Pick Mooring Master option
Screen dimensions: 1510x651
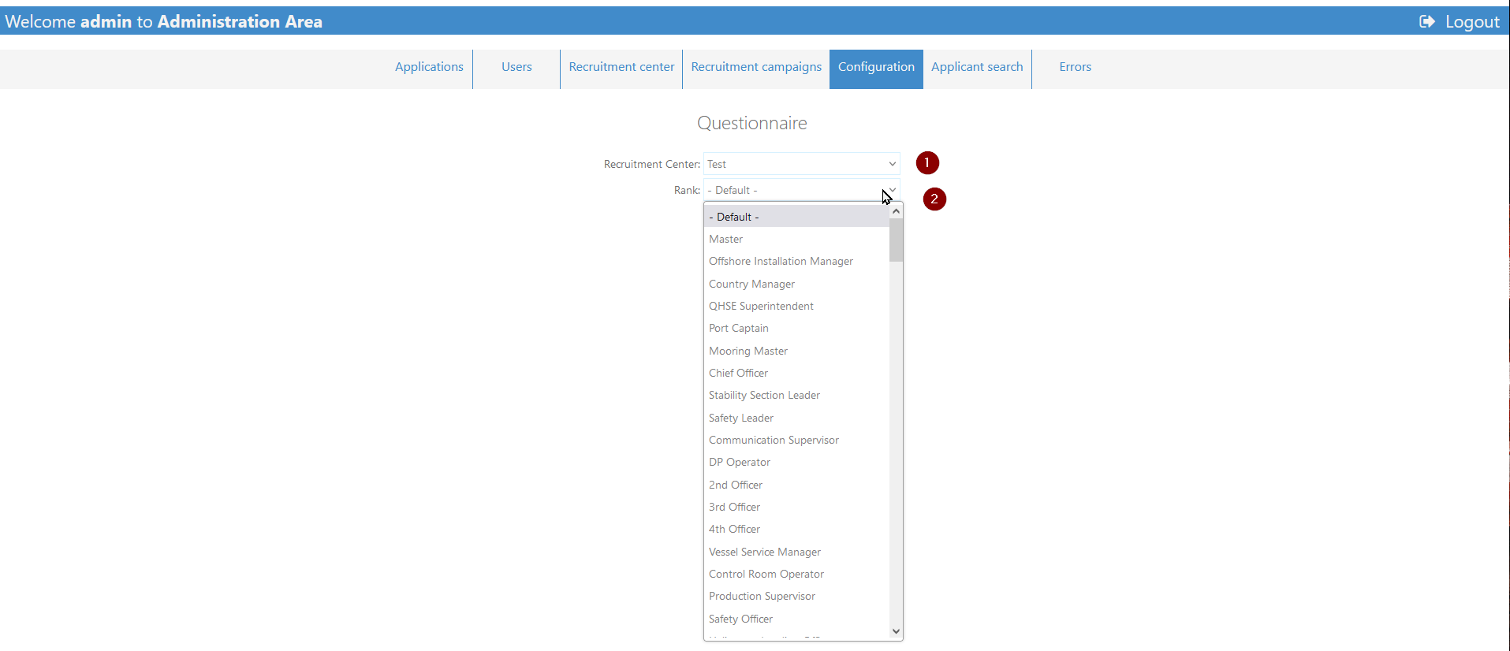[796, 351]
